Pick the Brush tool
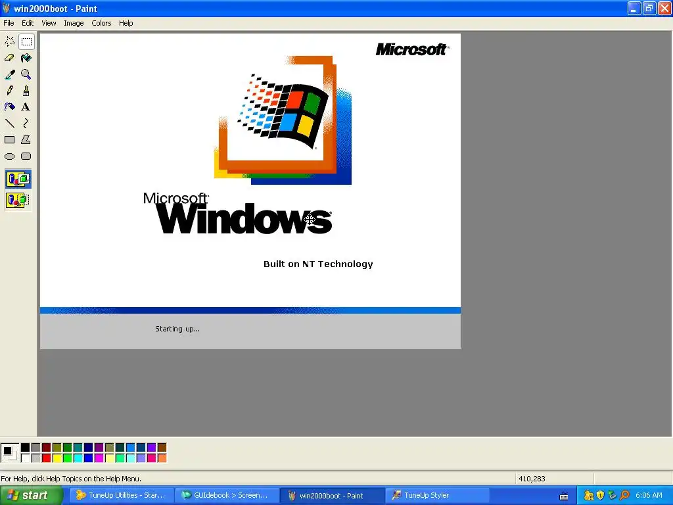 point(26,91)
